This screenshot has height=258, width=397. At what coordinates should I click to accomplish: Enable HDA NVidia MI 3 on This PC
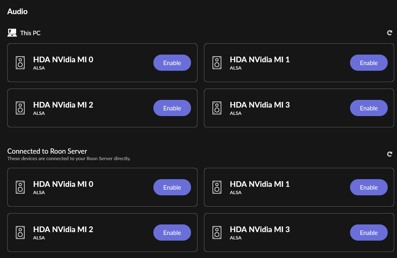pos(369,108)
